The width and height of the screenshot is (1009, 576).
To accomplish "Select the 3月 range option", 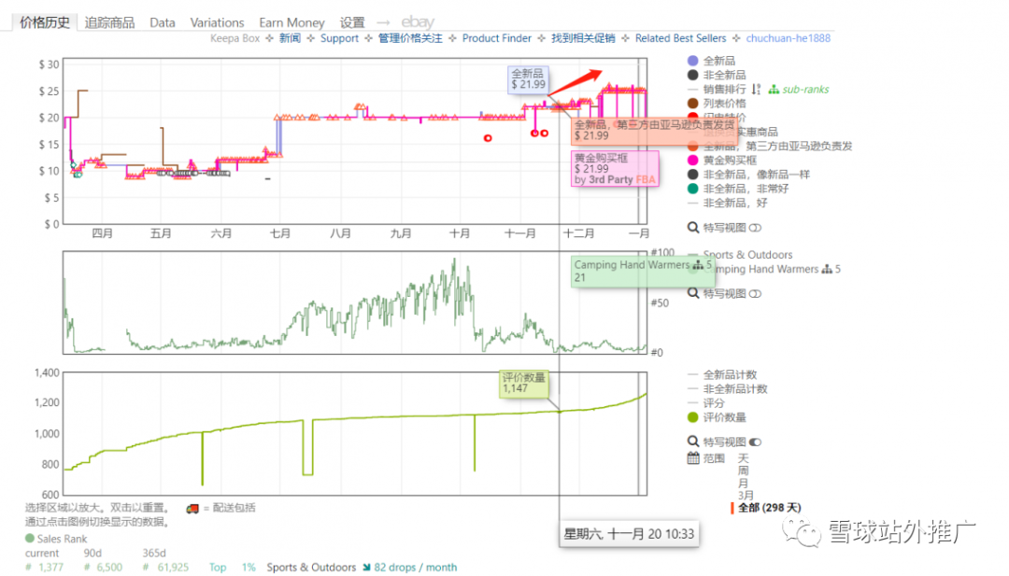I will click(746, 496).
